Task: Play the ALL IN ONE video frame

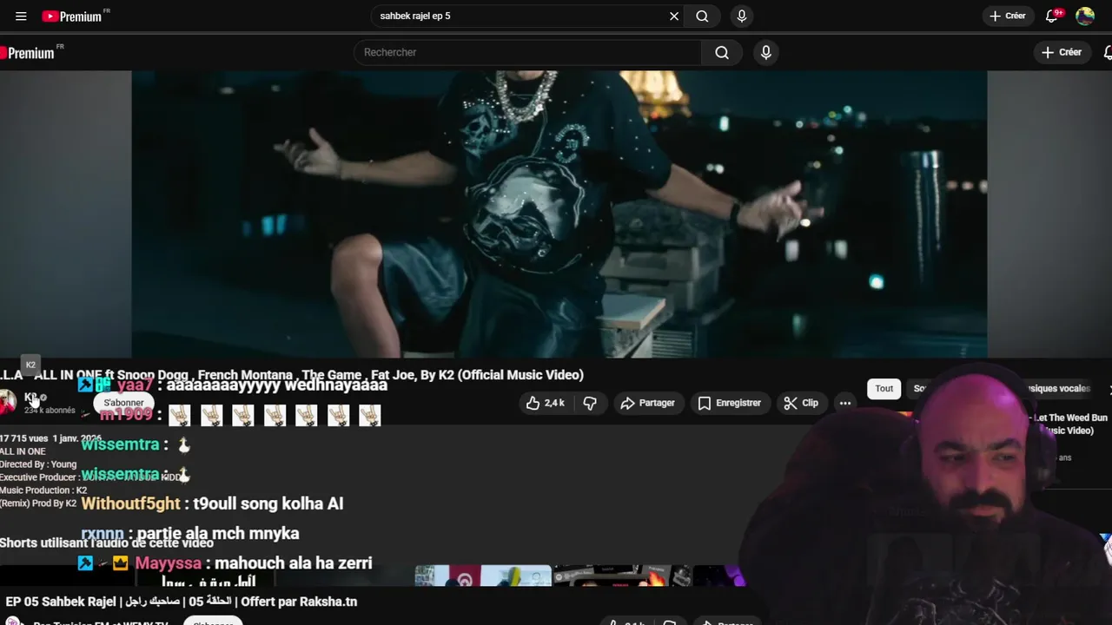Action: pyautogui.click(x=559, y=214)
